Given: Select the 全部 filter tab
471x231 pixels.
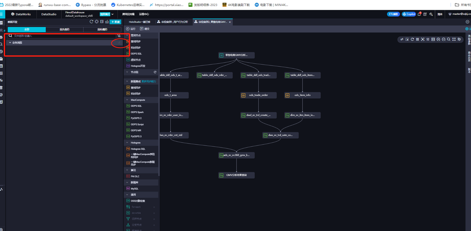Looking at the screenshot, I should [27, 29].
